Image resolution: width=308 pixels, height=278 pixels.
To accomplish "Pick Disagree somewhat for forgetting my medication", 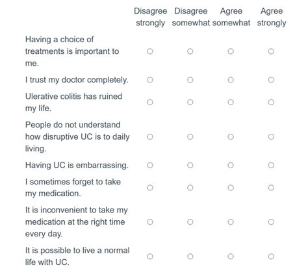I will [x=190, y=188].
